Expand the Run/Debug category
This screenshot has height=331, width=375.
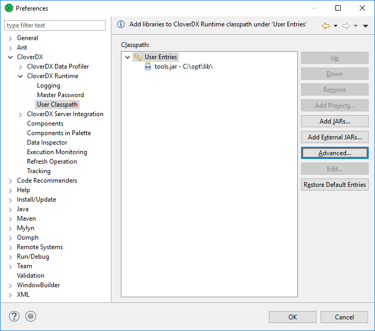point(10,257)
